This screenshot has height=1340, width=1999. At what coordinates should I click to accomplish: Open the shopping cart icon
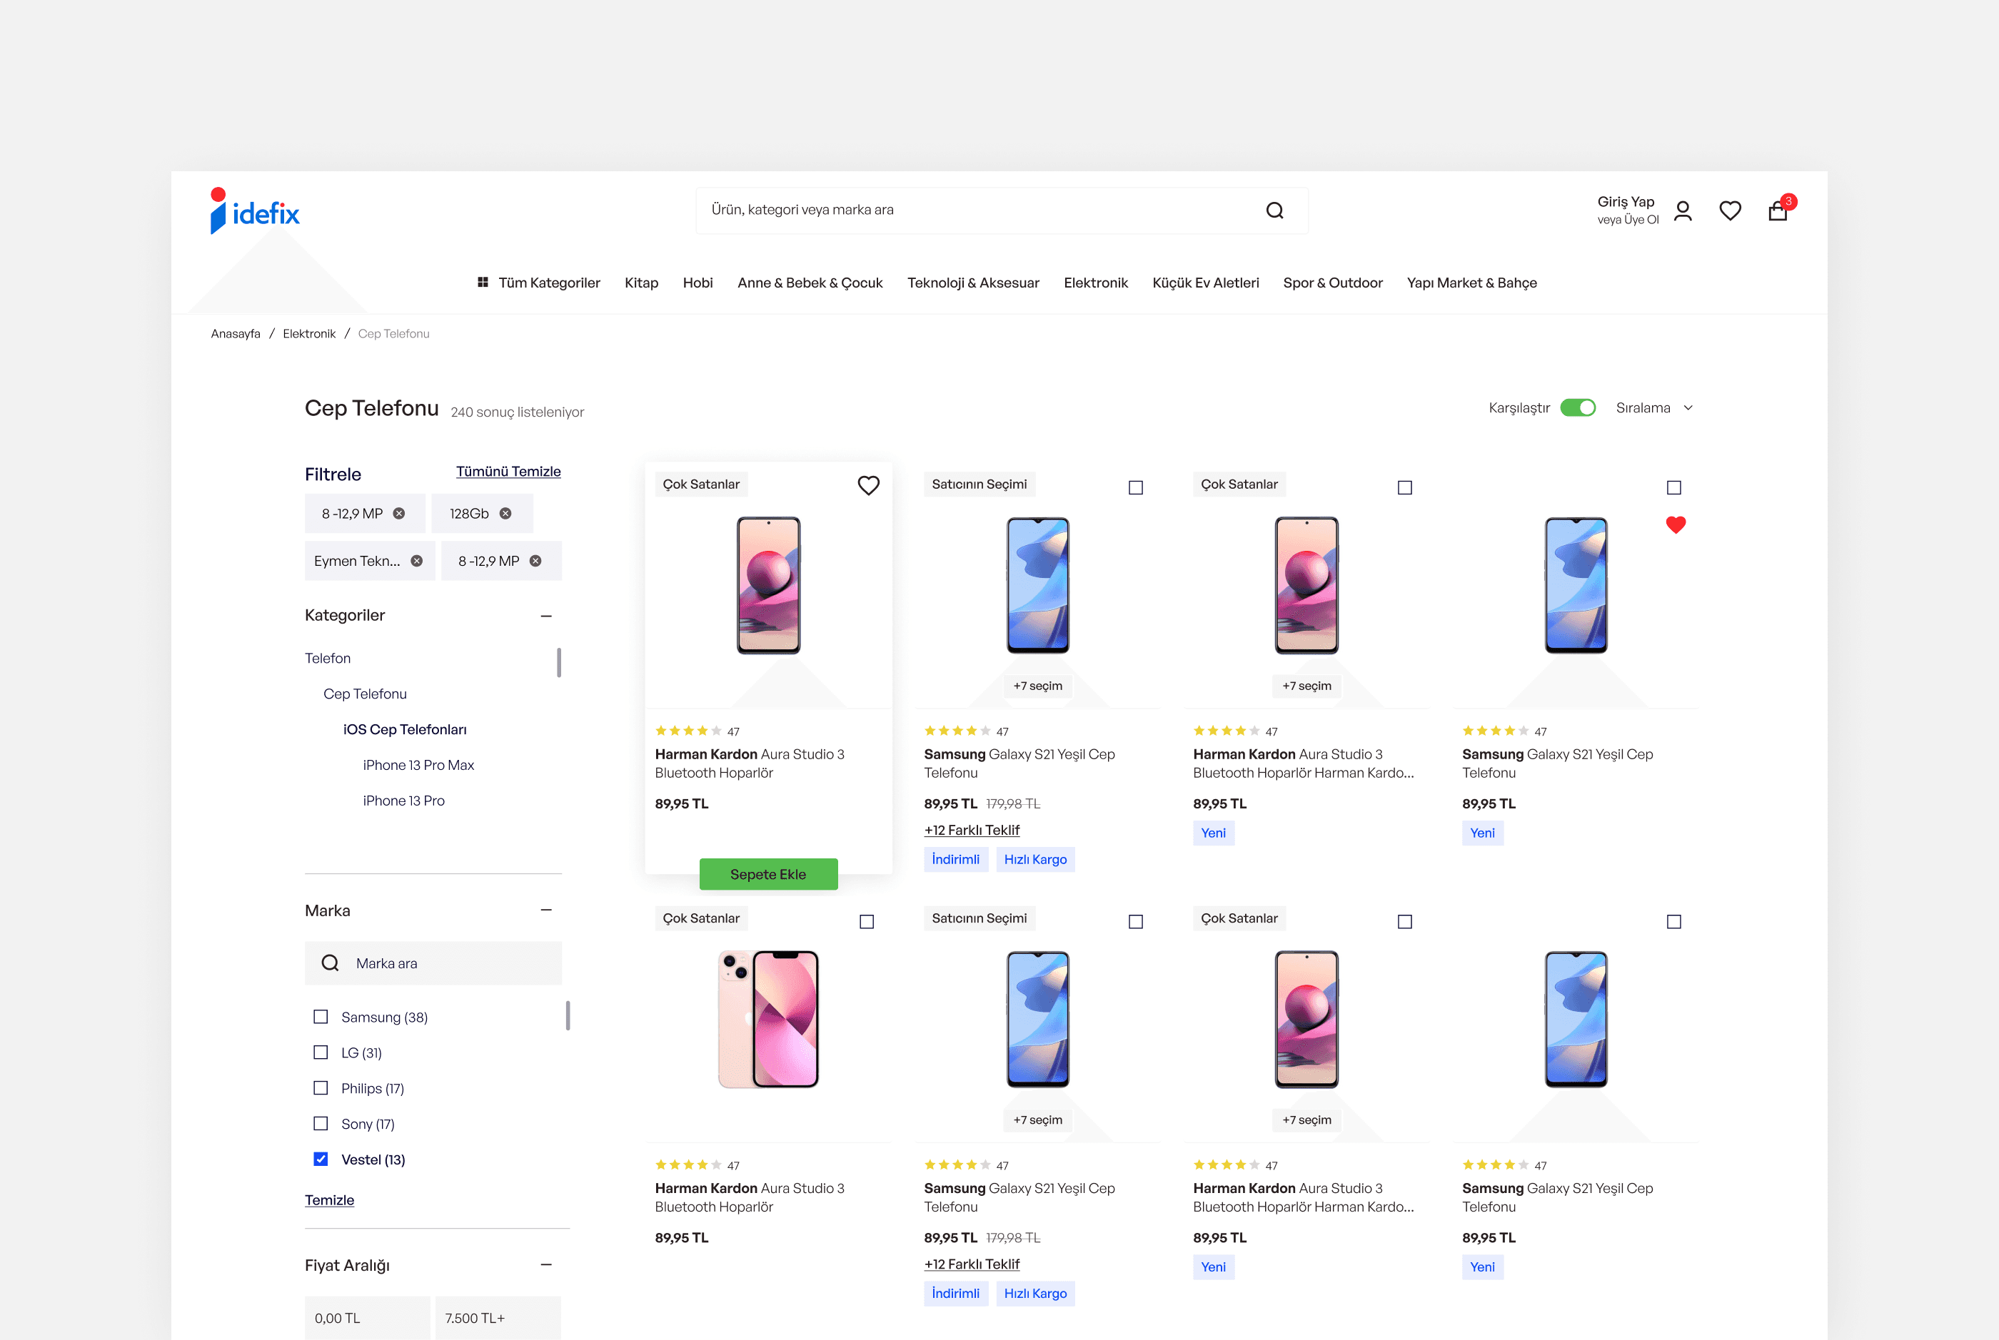click(x=1778, y=211)
